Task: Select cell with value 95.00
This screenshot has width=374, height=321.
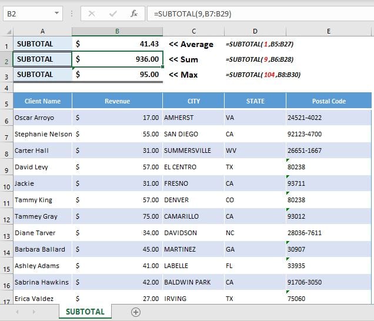Action: pyautogui.click(x=117, y=75)
